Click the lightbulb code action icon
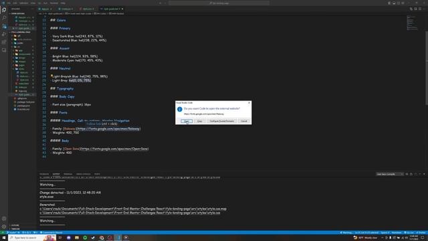Image resolution: width=428 pixels, height=241 pixels. tap(51, 76)
